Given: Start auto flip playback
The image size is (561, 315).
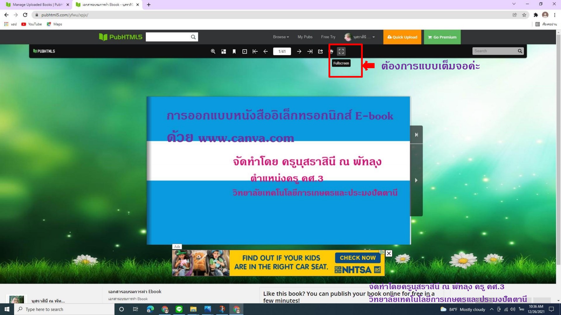Looking at the screenshot, I should (x=245, y=51).
